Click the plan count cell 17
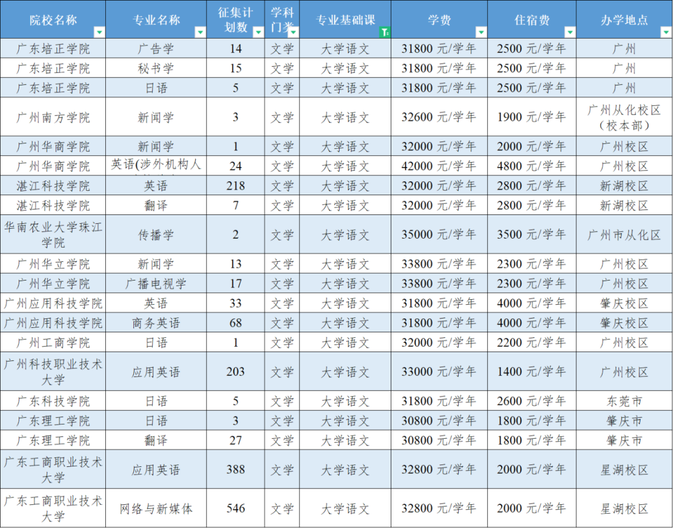 point(236,283)
